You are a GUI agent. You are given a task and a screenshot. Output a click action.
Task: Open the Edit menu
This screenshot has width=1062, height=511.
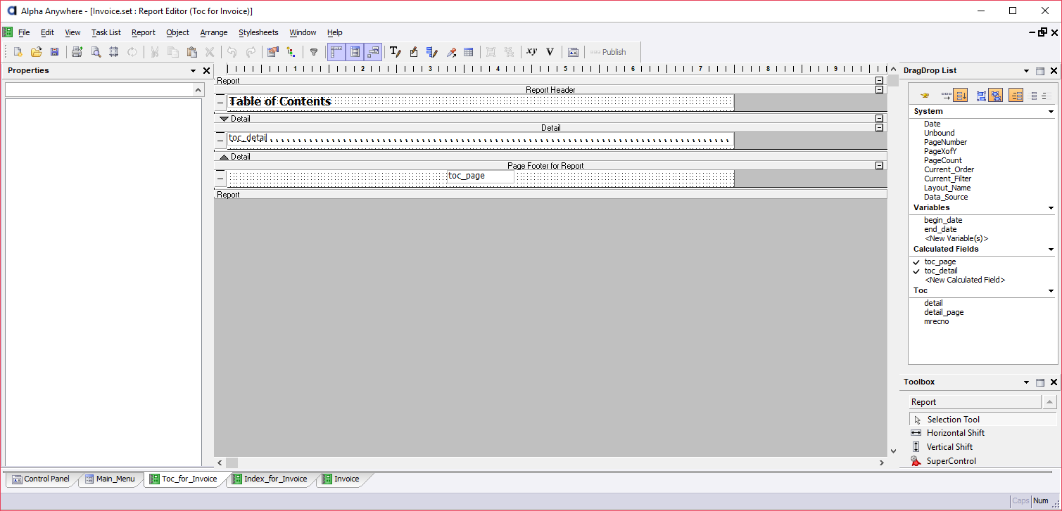pyautogui.click(x=47, y=32)
